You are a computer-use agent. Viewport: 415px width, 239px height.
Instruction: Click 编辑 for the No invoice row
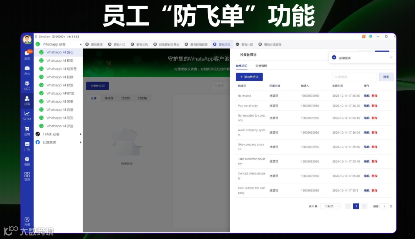coord(367,96)
